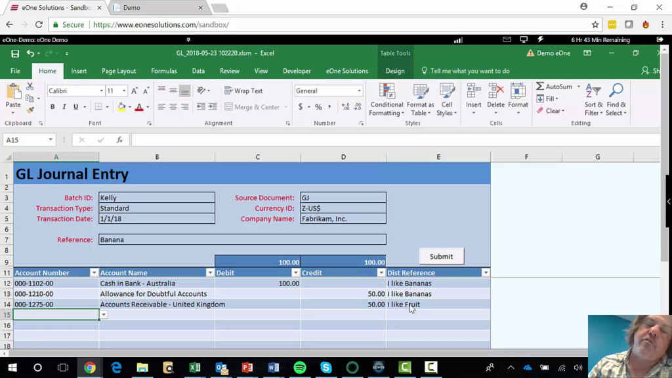Switch to the Insert ribbon tab
672x378 pixels.
[79, 71]
